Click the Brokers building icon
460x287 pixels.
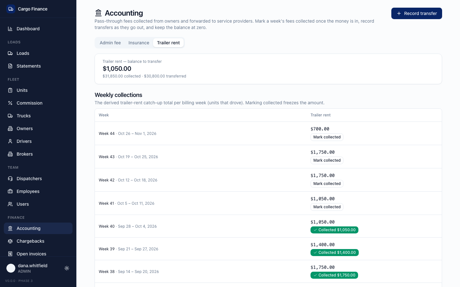pyautogui.click(x=10, y=154)
